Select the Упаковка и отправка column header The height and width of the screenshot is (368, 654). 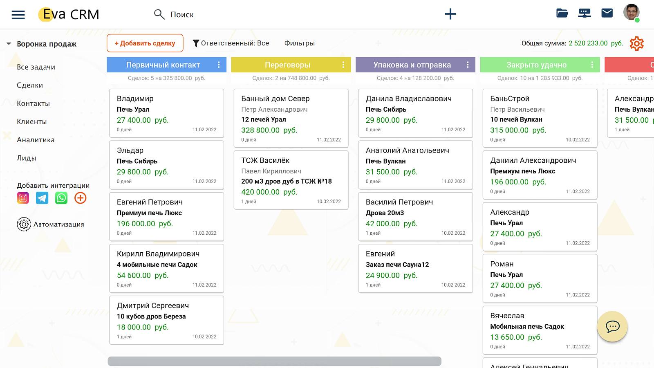415,65
